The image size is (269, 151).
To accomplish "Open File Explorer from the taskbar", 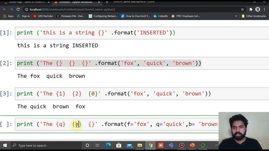I will (x=140, y=146).
